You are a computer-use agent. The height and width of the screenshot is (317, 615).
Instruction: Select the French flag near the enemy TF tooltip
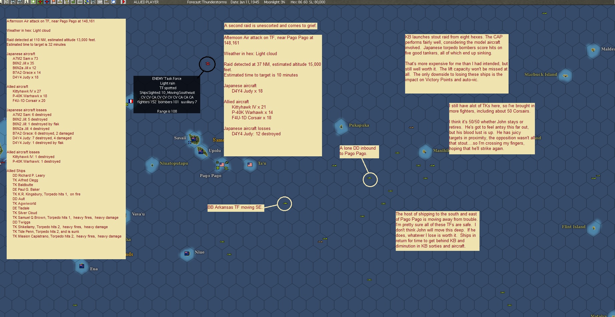tap(131, 101)
